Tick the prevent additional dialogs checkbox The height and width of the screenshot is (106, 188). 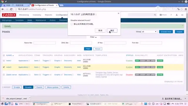pos(72,24)
